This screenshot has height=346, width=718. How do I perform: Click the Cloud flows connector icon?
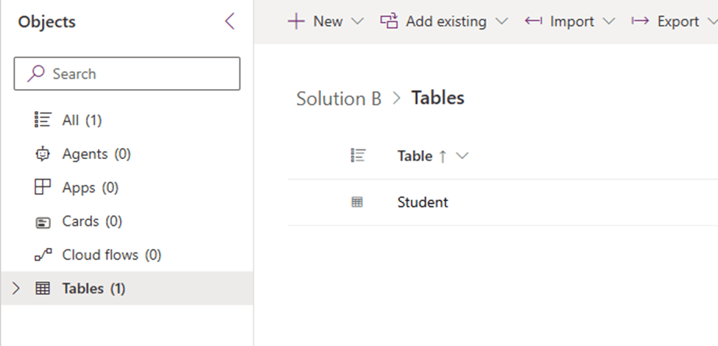pyautogui.click(x=43, y=255)
